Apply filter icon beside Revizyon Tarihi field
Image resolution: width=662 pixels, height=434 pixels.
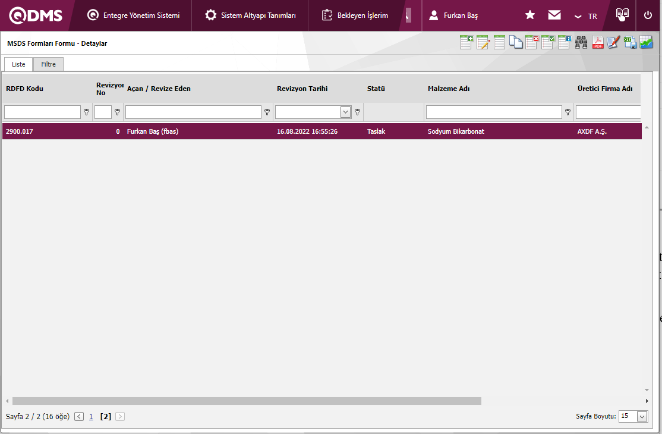click(x=358, y=112)
